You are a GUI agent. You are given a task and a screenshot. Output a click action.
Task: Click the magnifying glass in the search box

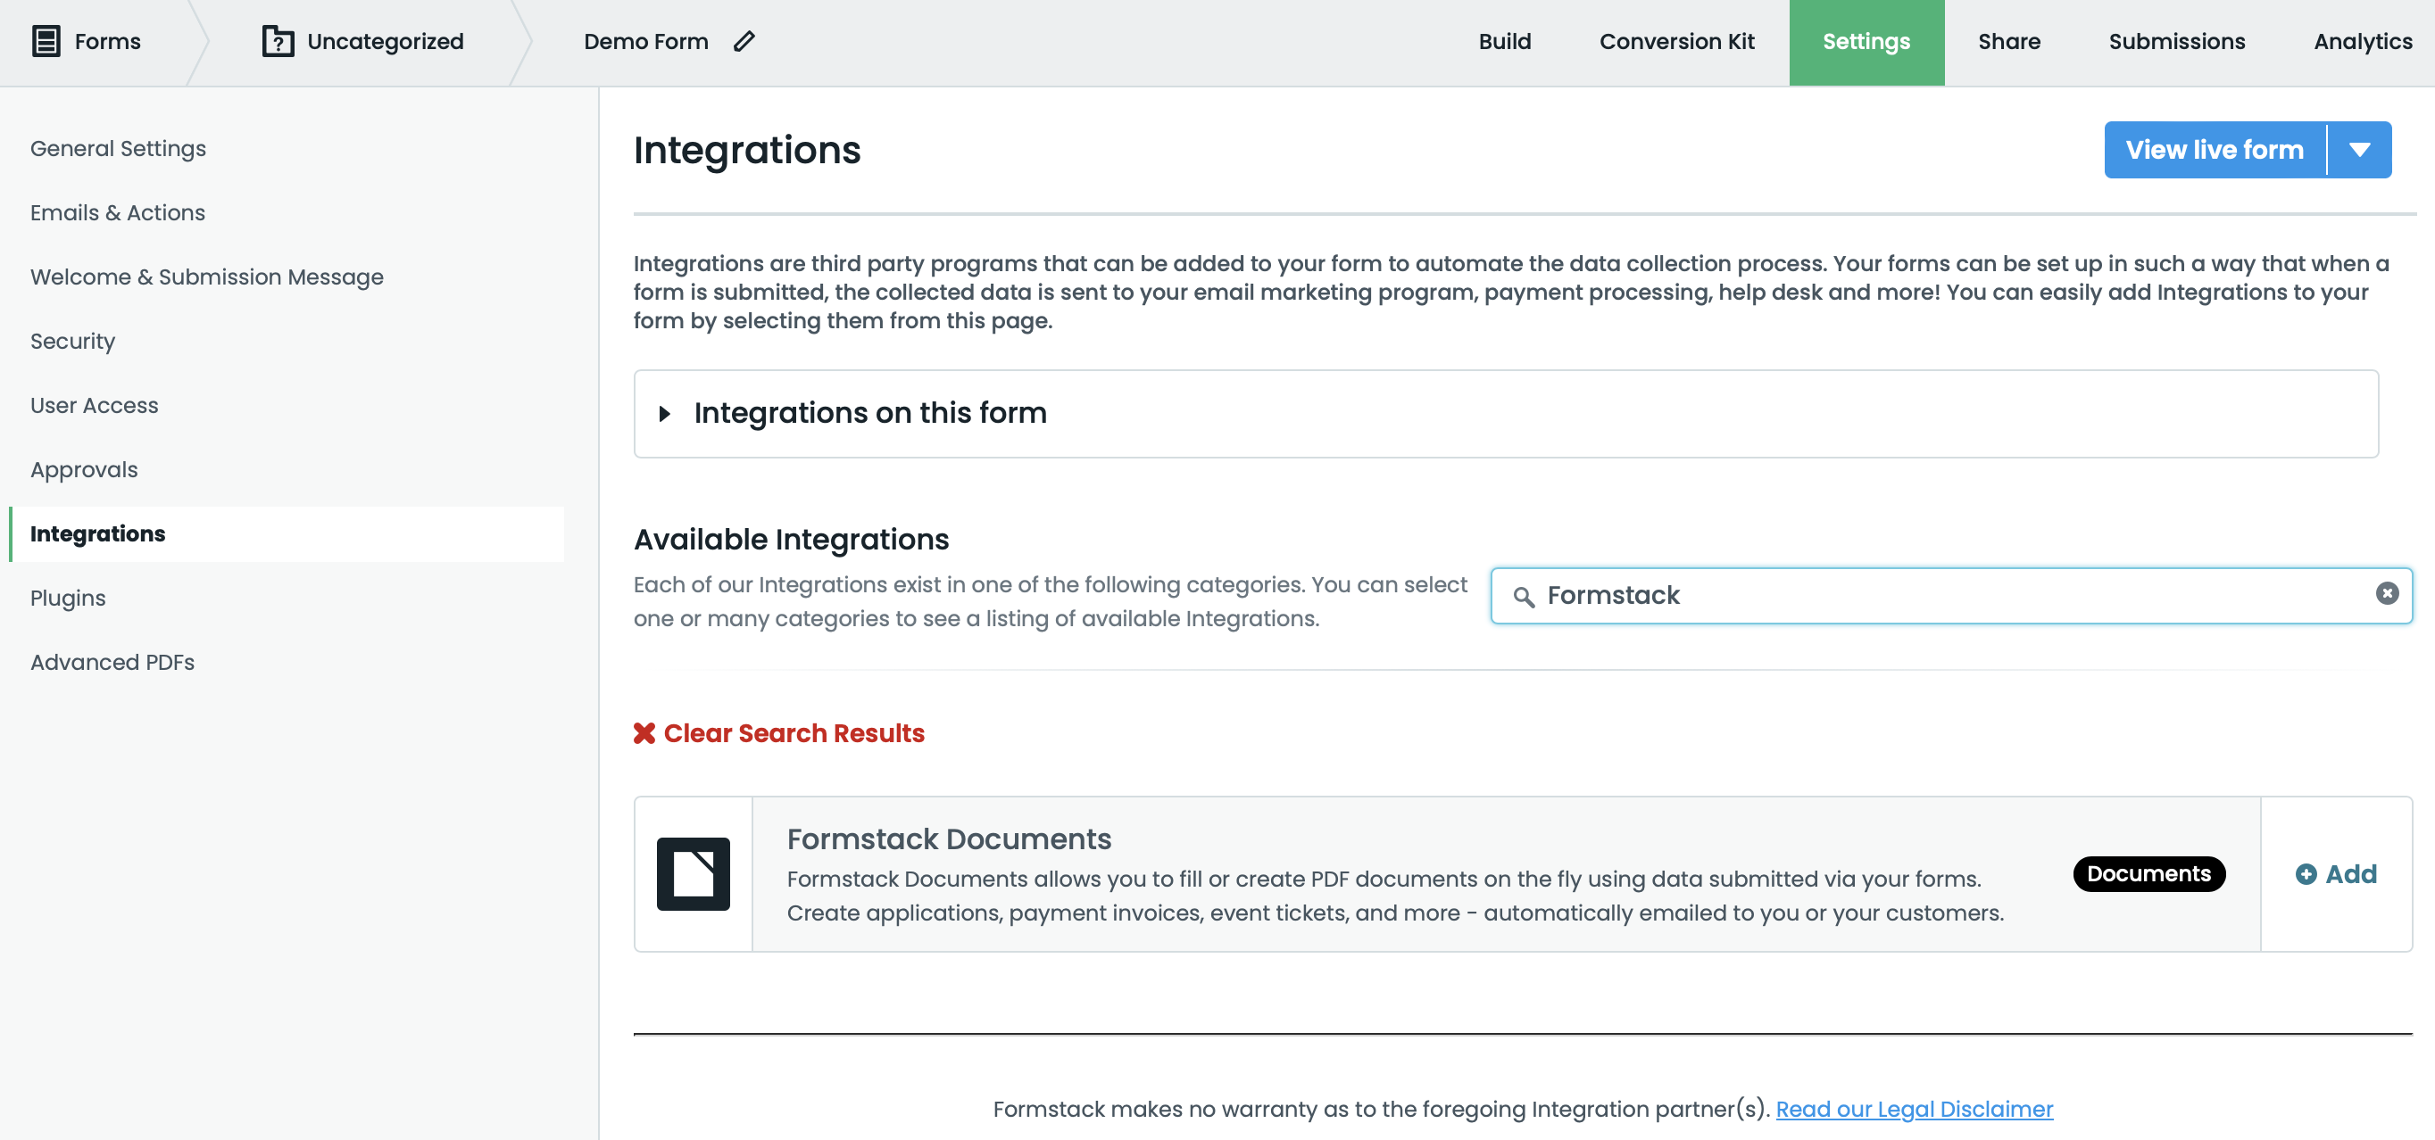click(1523, 596)
